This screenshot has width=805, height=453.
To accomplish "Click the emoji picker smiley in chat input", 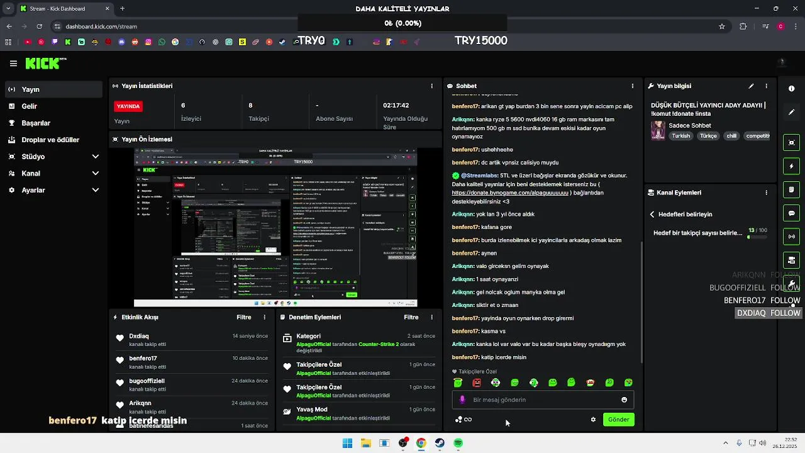I will tap(624, 400).
